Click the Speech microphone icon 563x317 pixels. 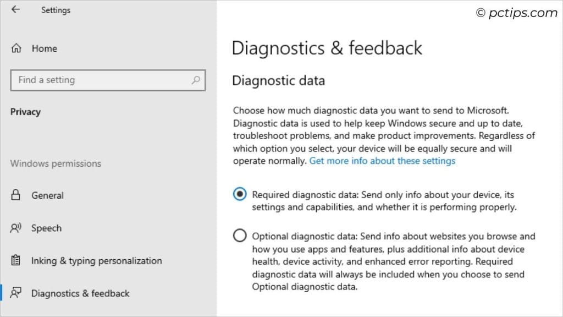coord(17,228)
